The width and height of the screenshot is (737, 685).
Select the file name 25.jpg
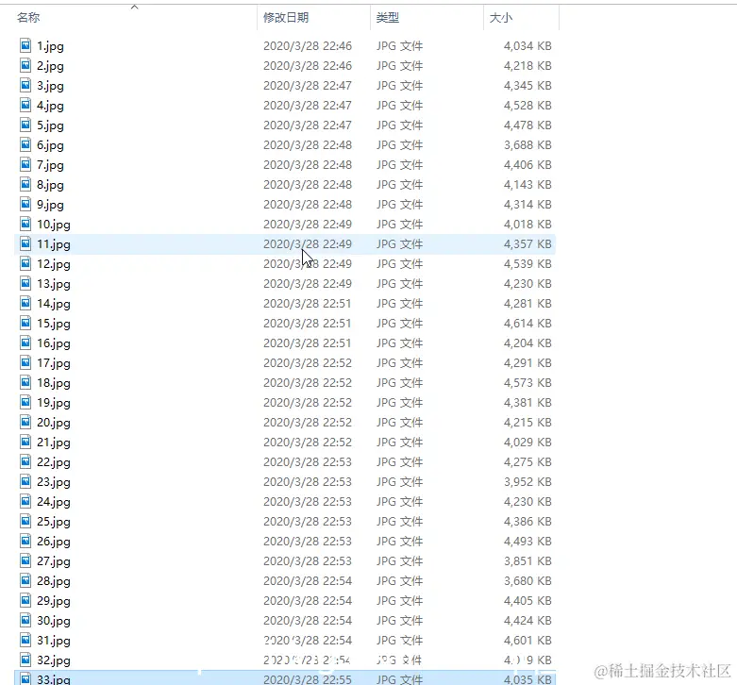54,522
